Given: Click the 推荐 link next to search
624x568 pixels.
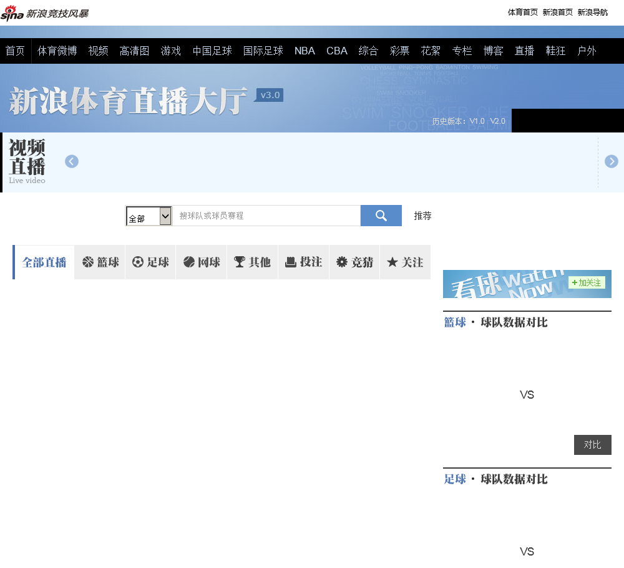Looking at the screenshot, I should (x=422, y=216).
